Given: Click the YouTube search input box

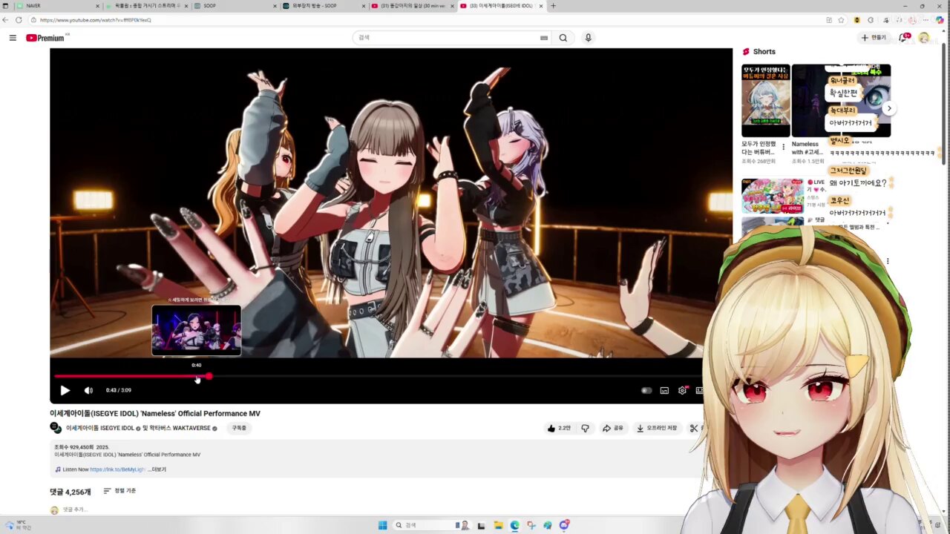Looking at the screenshot, I should tap(449, 38).
